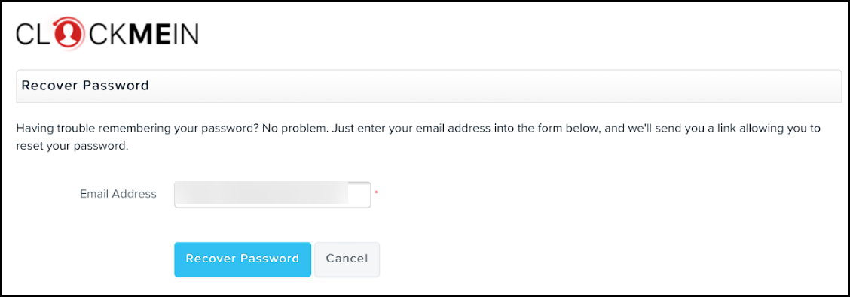Click the 'Recover Password' heading text
This screenshot has width=850, height=297.
click(x=85, y=86)
